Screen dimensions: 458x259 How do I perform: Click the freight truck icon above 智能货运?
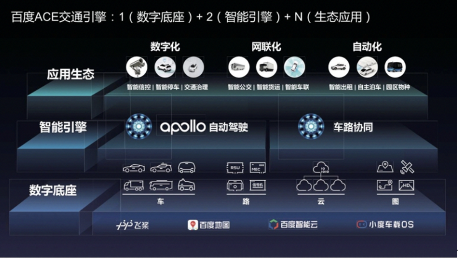(x=267, y=67)
